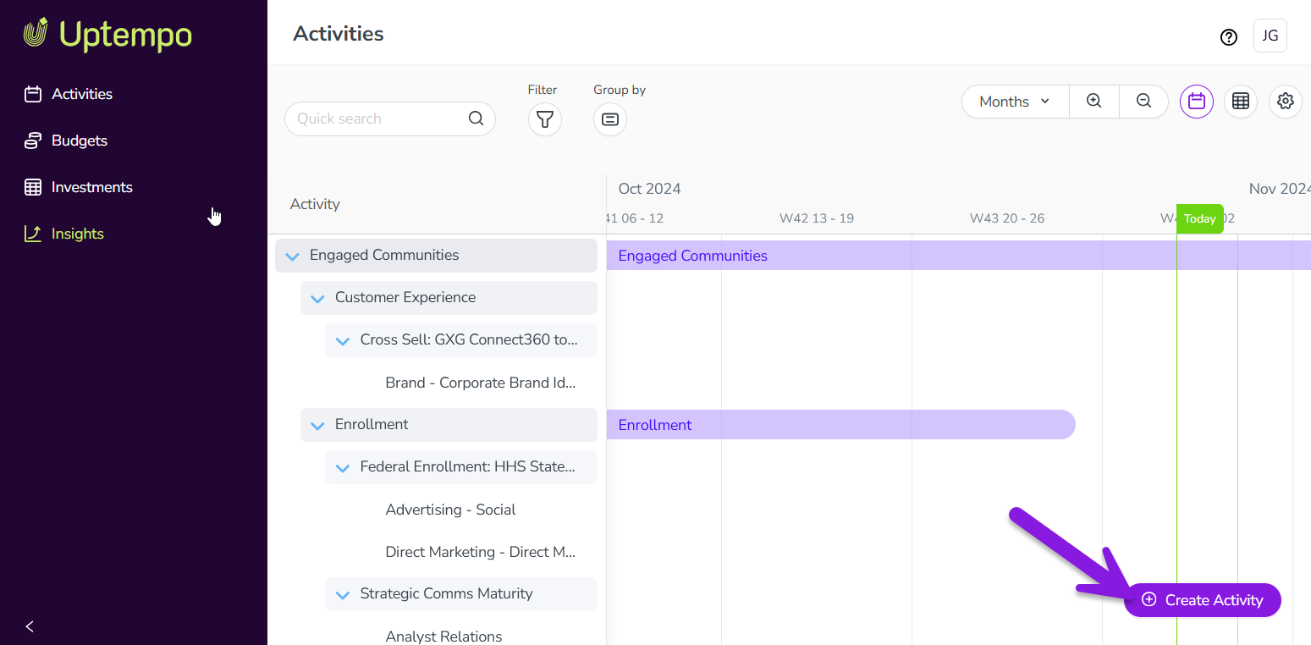Collapse the Customer Experience row
This screenshot has height=645, width=1311.
(318, 298)
